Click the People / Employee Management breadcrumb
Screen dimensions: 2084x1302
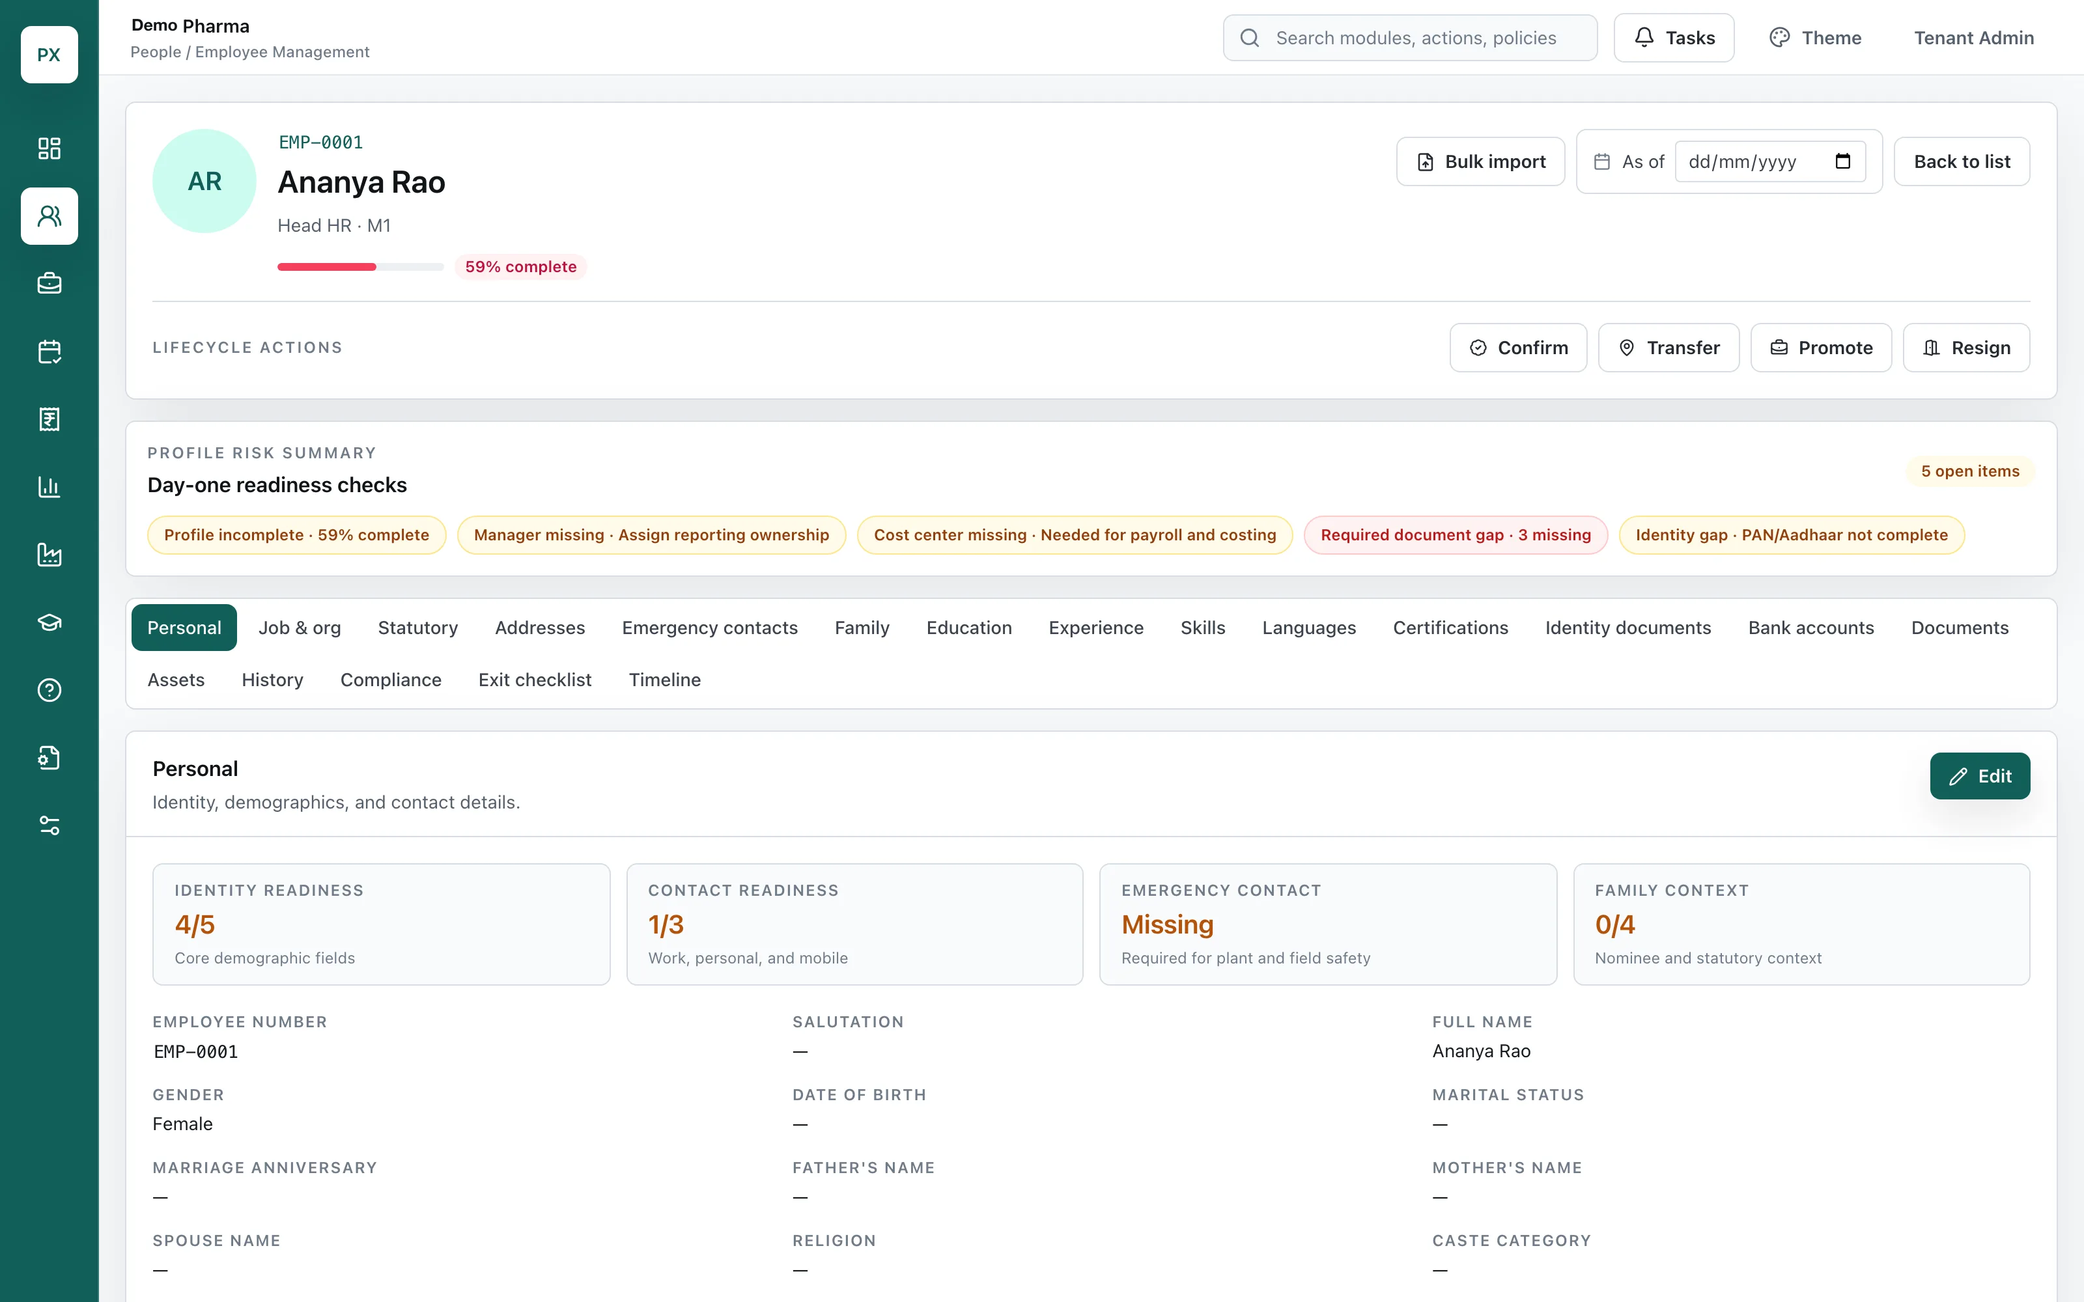[x=249, y=51]
